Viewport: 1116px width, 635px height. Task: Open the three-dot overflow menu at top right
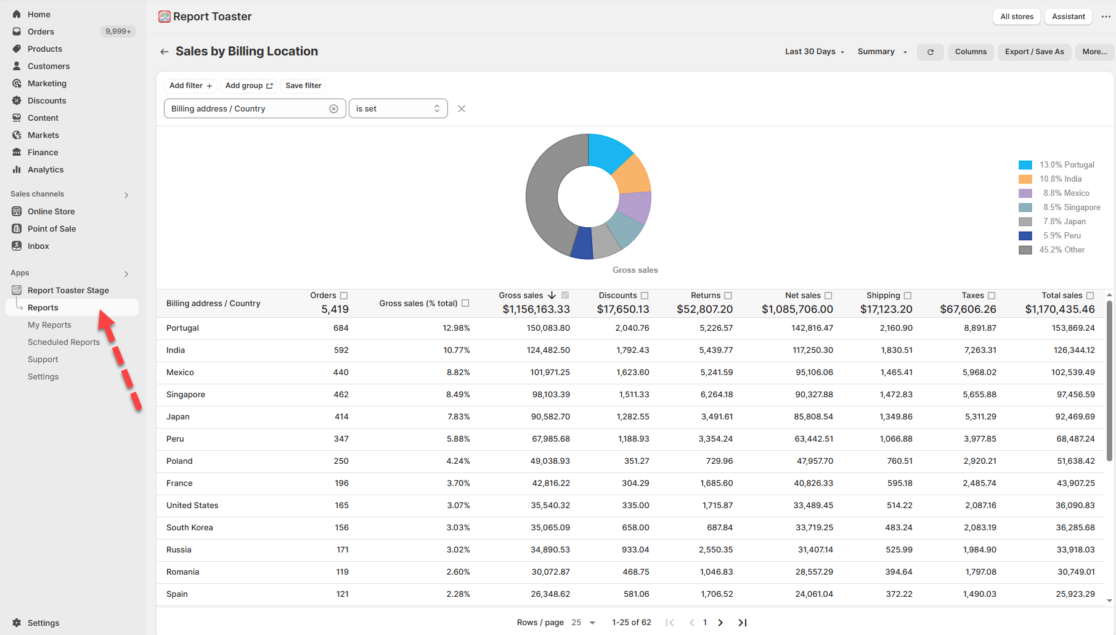pos(1106,17)
